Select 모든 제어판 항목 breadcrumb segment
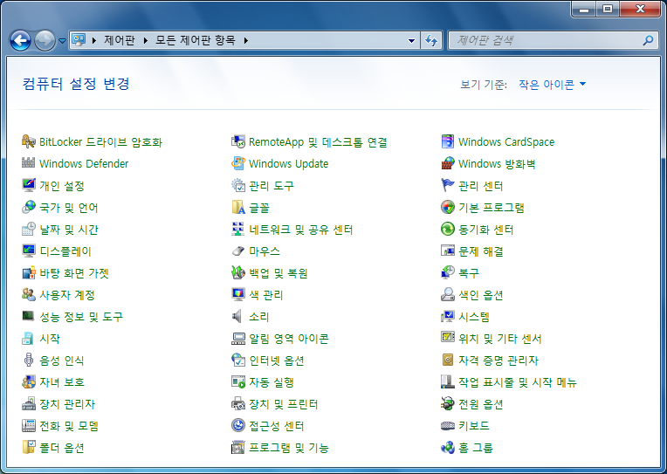This screenshot has height=474, width=667. (196, 40)
